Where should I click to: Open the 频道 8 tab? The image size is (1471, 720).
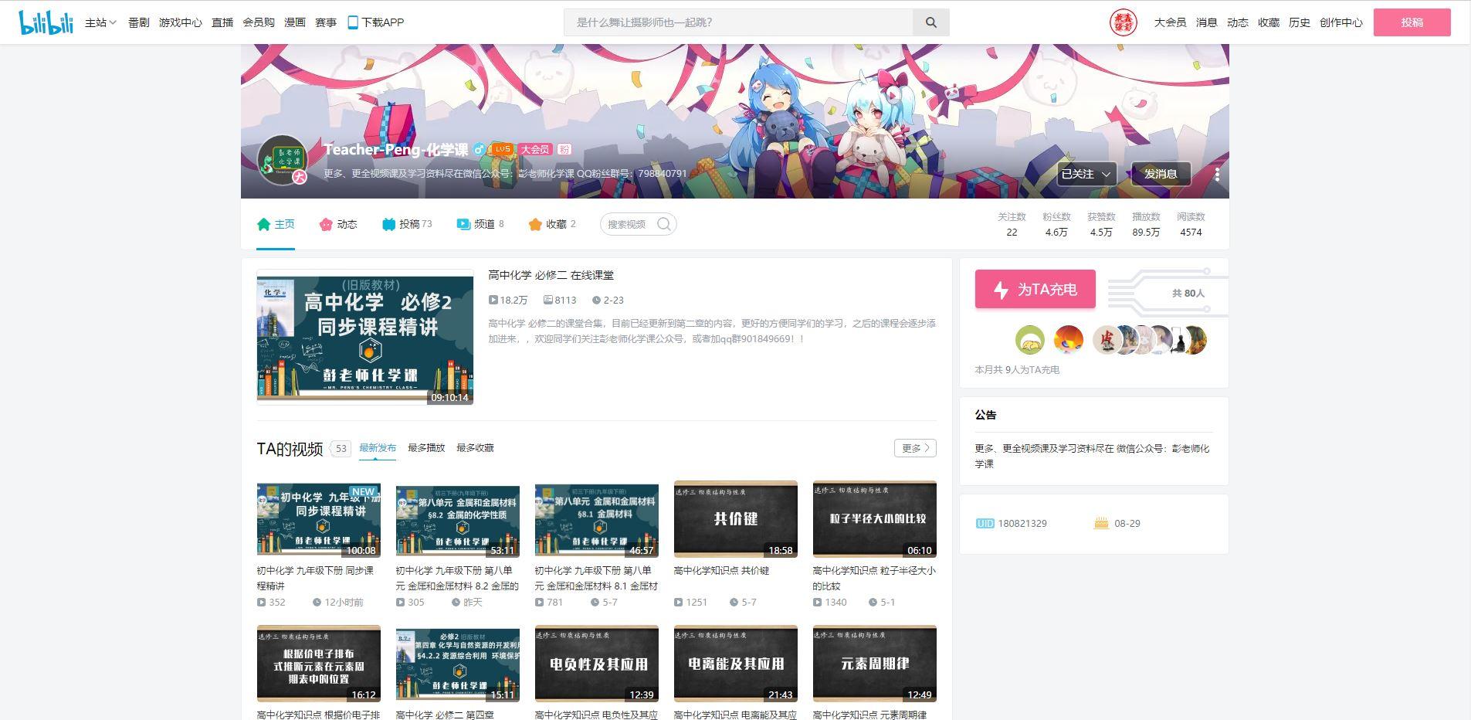click(x=480, y=224)
